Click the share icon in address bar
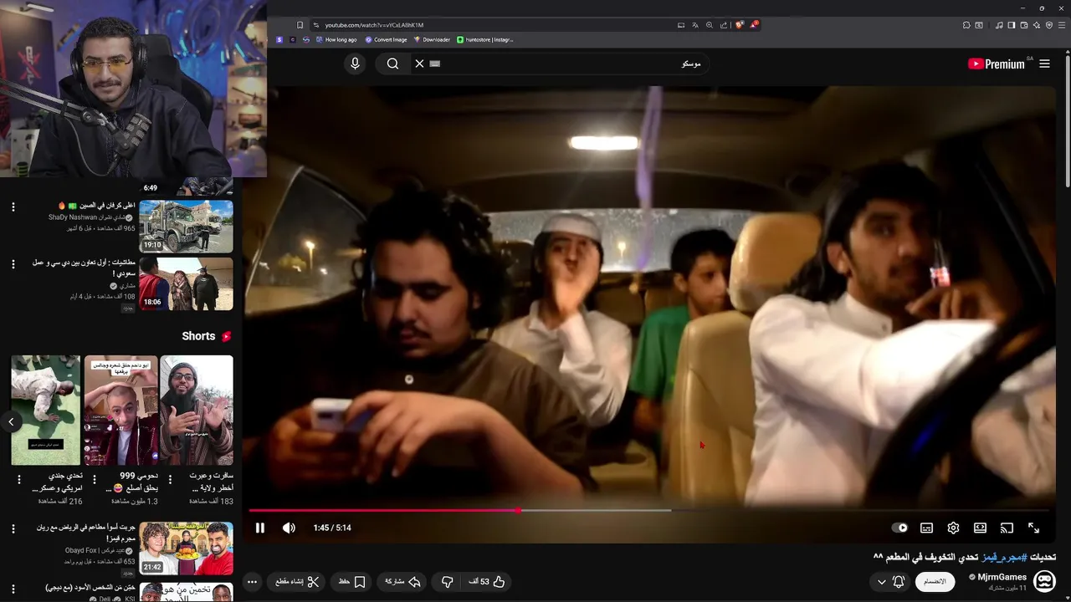 coord(724,25)
